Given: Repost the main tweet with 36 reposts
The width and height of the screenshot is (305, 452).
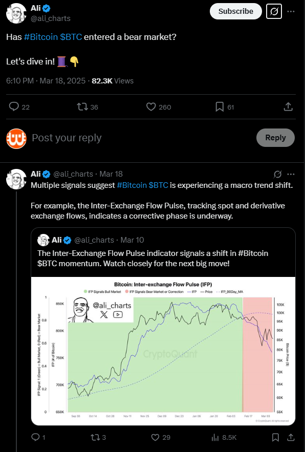Looking at the screenshot, I should pyautogui.click(x=88, y=107).
